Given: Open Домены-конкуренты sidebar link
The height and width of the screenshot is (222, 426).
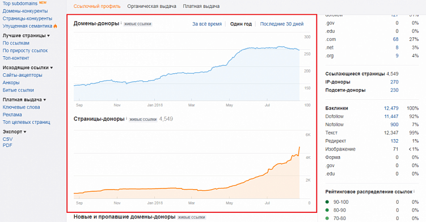Looking at the screenshot, I should pyautogui.click(x=26, y=11).
